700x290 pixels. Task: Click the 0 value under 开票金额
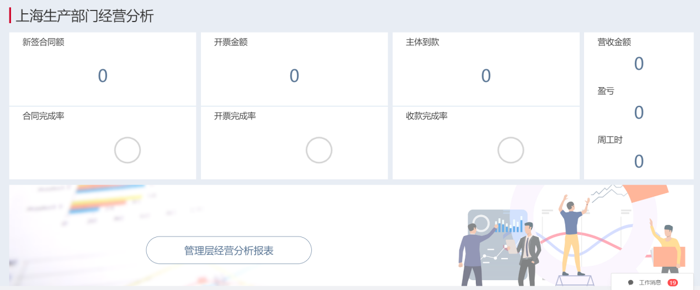[294, 76]
